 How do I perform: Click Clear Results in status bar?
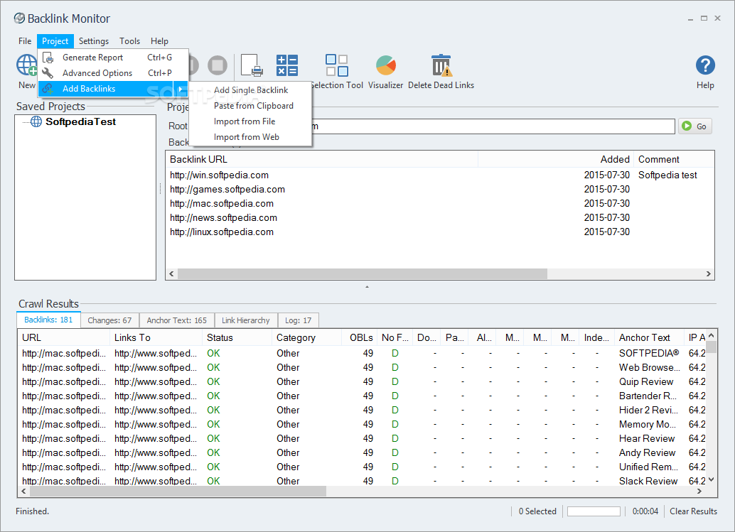coord(693,511)
